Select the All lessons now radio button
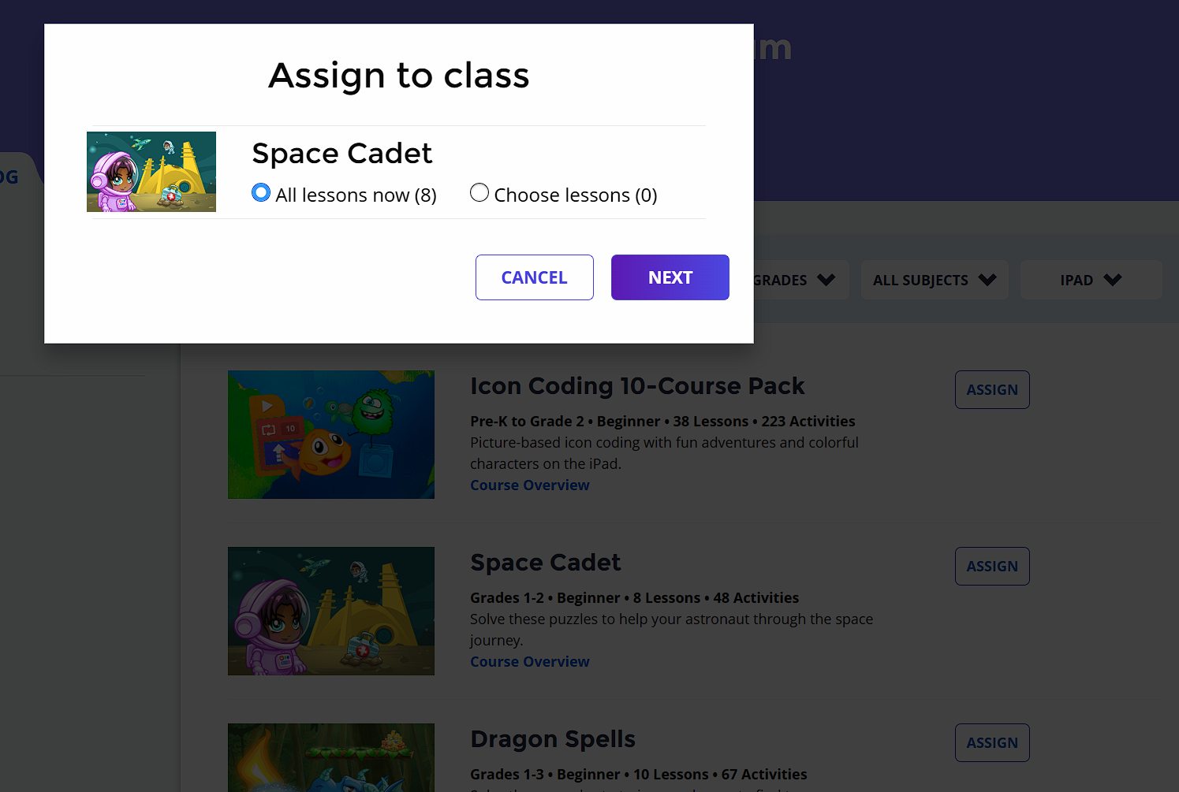Viewport: 1179px width, 792px height. [x=261, y=193]
